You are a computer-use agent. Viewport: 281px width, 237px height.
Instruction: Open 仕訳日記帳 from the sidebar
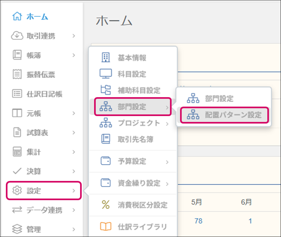pos(44,94)
